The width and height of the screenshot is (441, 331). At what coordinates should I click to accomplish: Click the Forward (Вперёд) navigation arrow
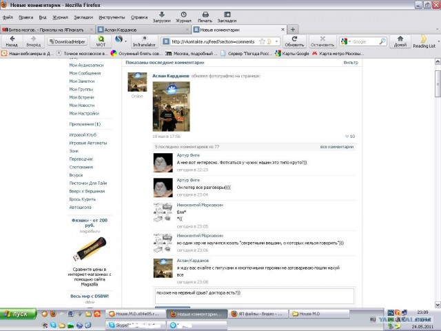(33, 39)
